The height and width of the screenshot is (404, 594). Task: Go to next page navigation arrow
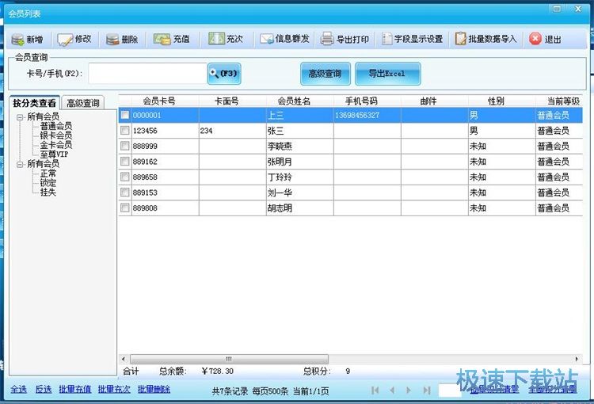pyautogui.click(x=409, y=390)
